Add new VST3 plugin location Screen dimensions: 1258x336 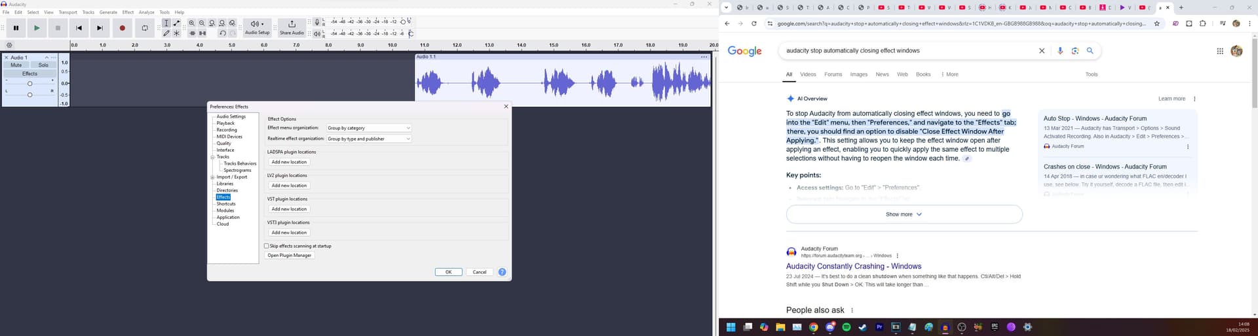(289, 233)
